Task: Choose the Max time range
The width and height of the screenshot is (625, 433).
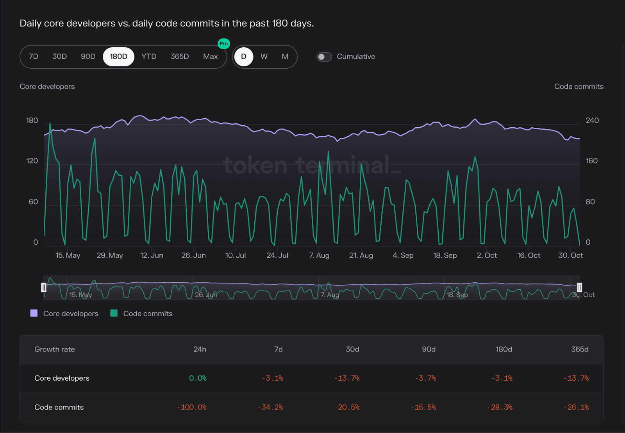Action: (210, 57)
